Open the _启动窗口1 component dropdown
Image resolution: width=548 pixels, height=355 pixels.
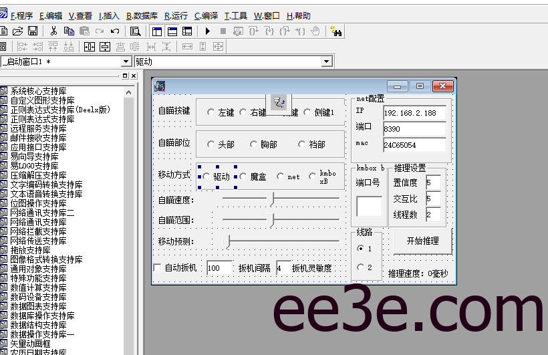(126, 62)
